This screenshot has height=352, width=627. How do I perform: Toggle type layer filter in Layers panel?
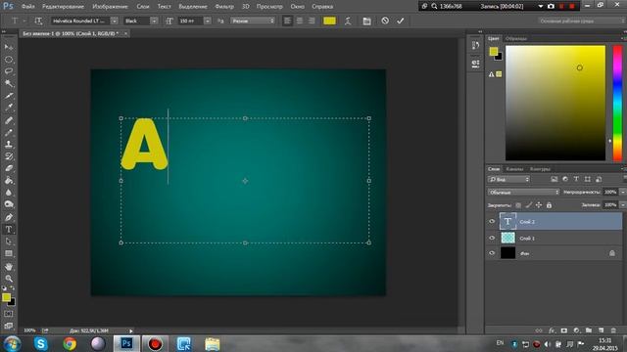(576, 180)
